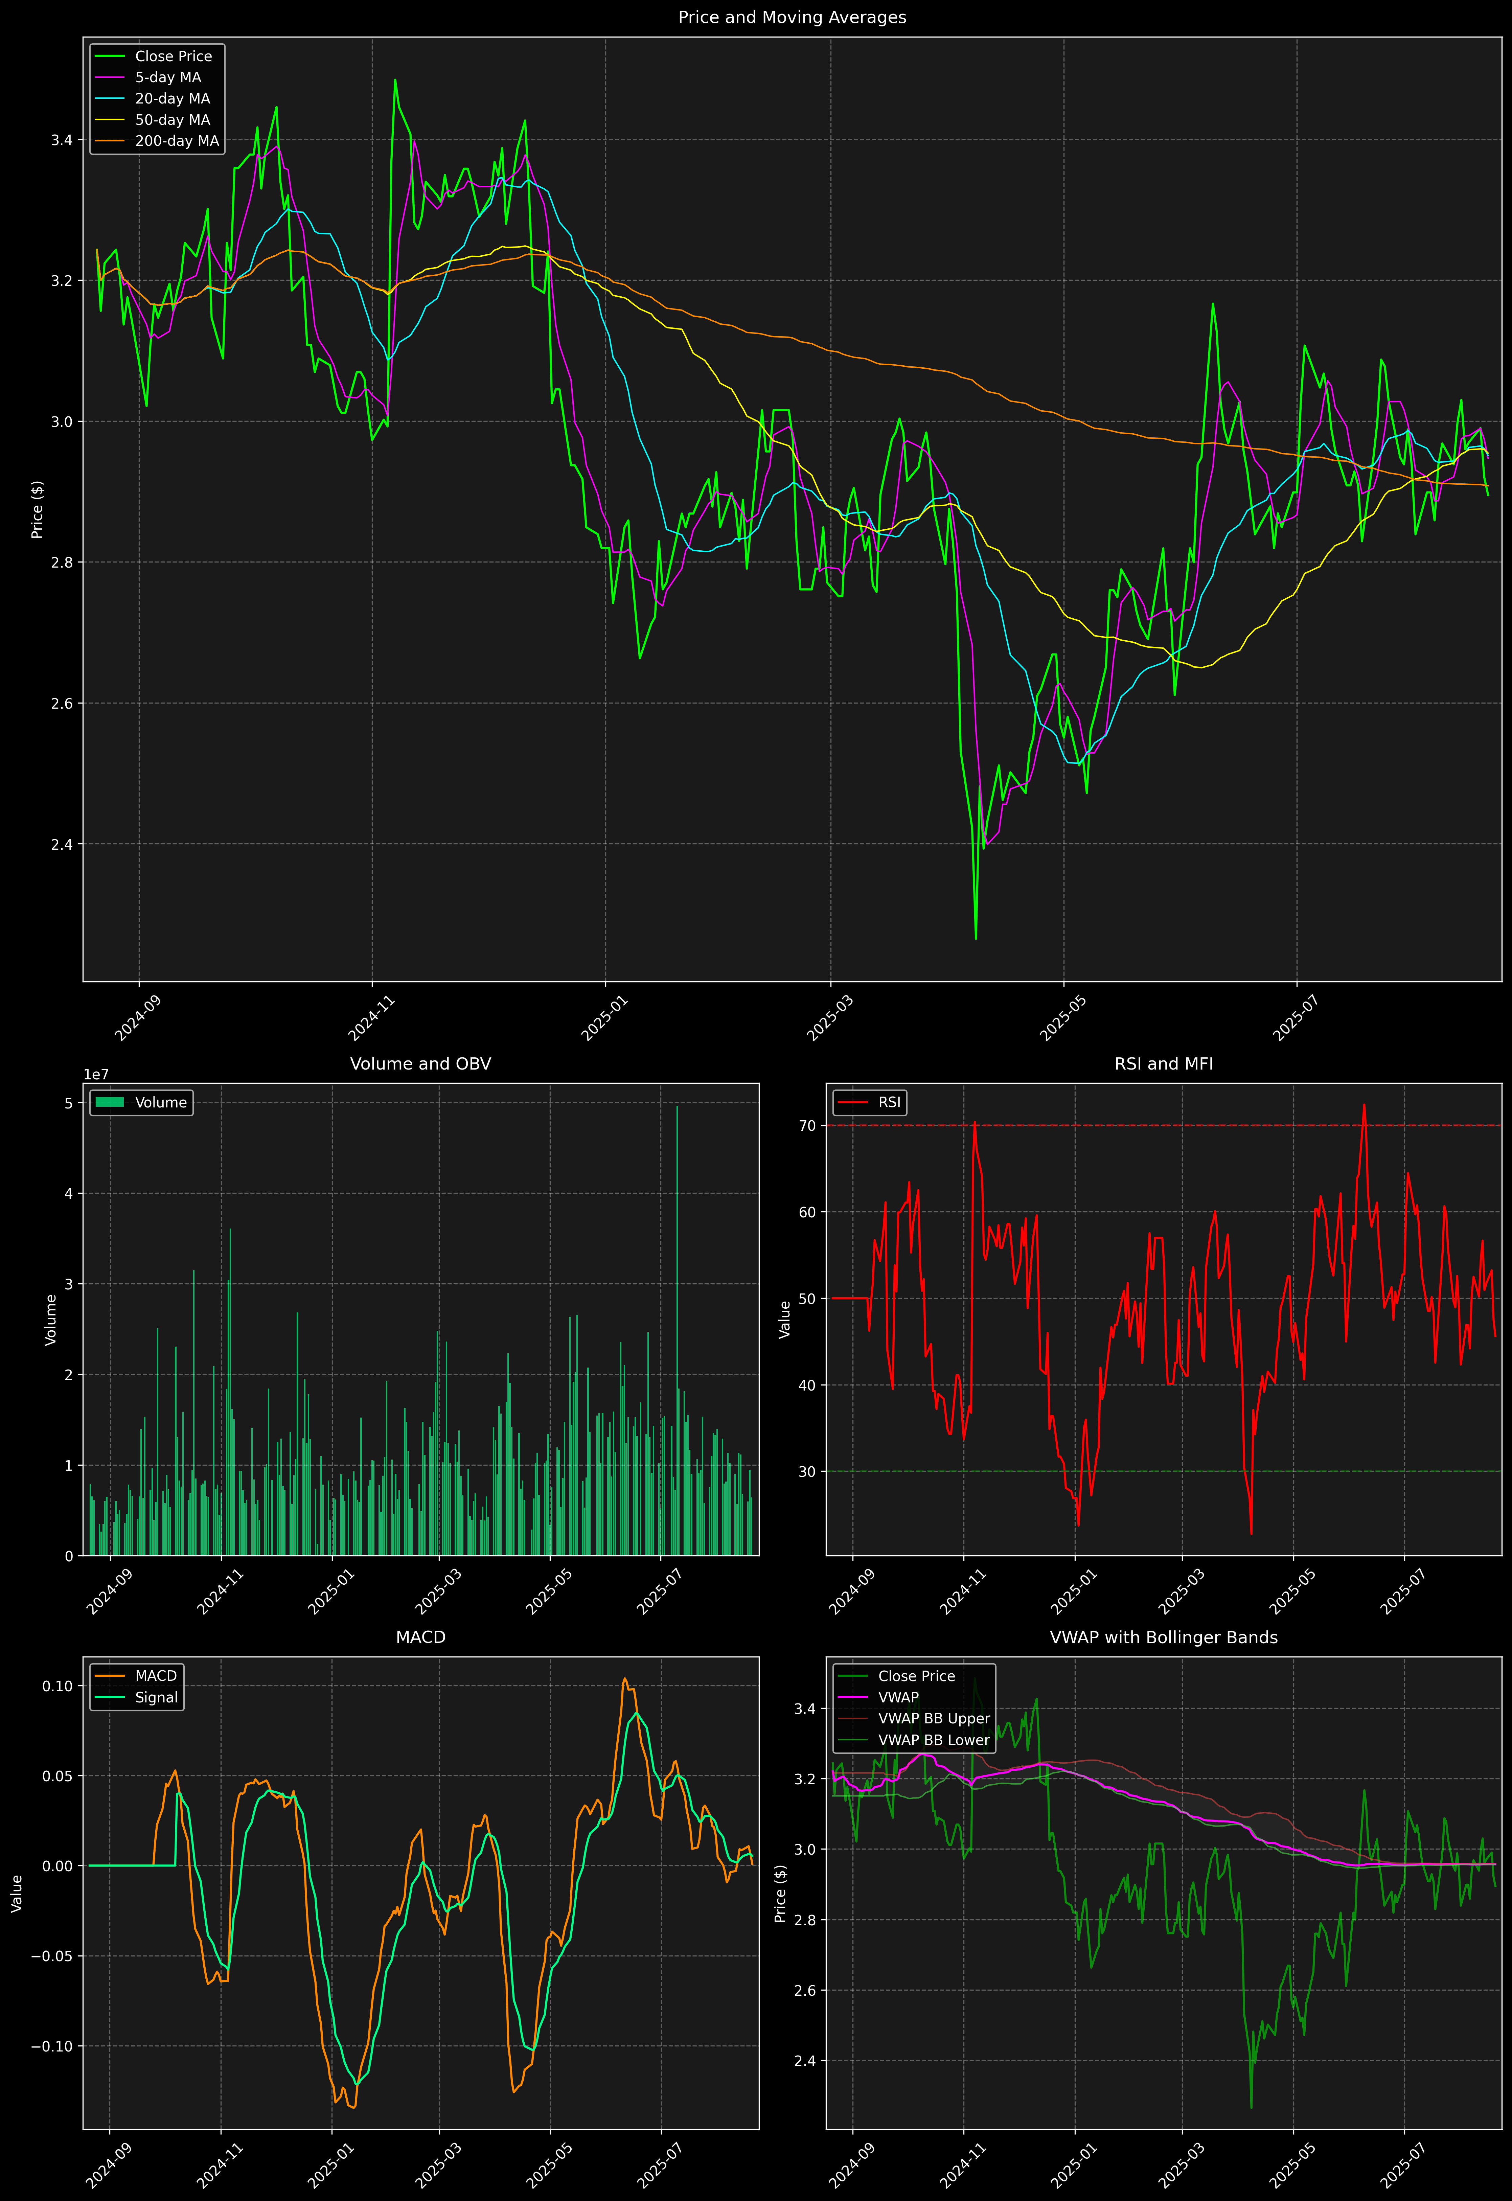Click the RSI and MFI chart title
The height and width of the screenshot is (2201, 1512).
[1163, 1063]
